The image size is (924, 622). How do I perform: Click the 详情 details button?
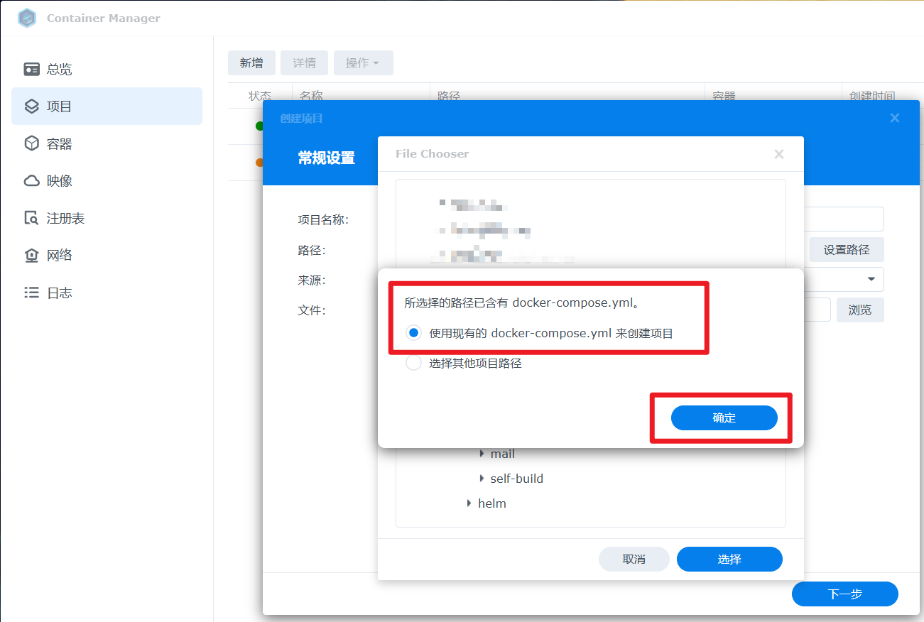click(x=304, y=63)
